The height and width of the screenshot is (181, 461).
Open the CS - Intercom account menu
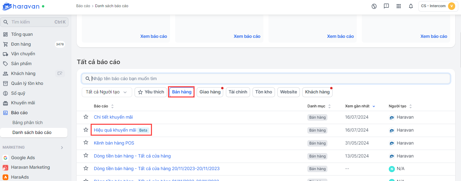[x=438, y=6]
